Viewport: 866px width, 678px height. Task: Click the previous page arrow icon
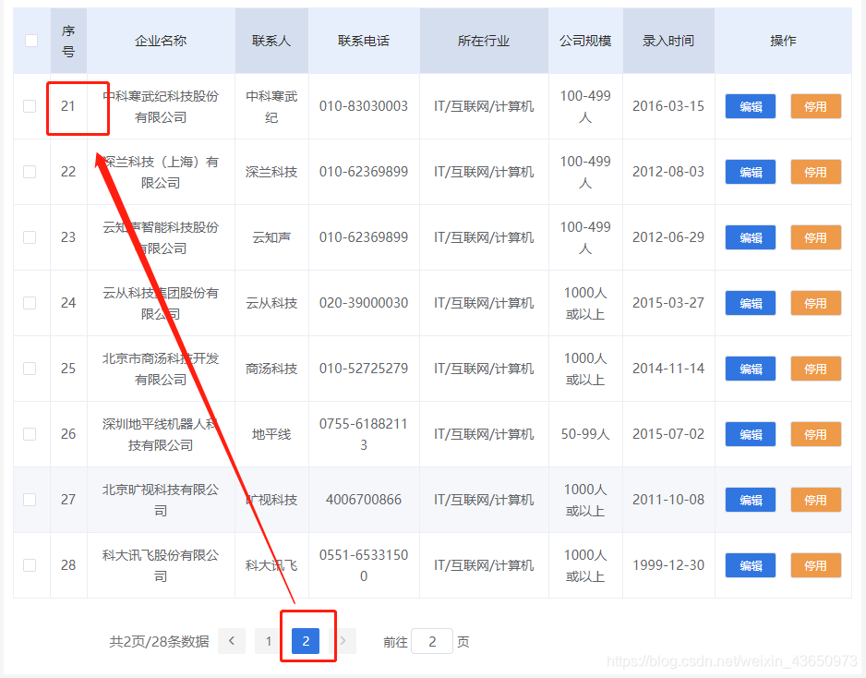click(x=231, y=640)
